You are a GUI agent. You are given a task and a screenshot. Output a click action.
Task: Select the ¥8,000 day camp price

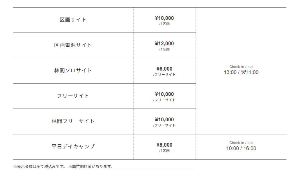pyautogui.click(x=164, y=145)
